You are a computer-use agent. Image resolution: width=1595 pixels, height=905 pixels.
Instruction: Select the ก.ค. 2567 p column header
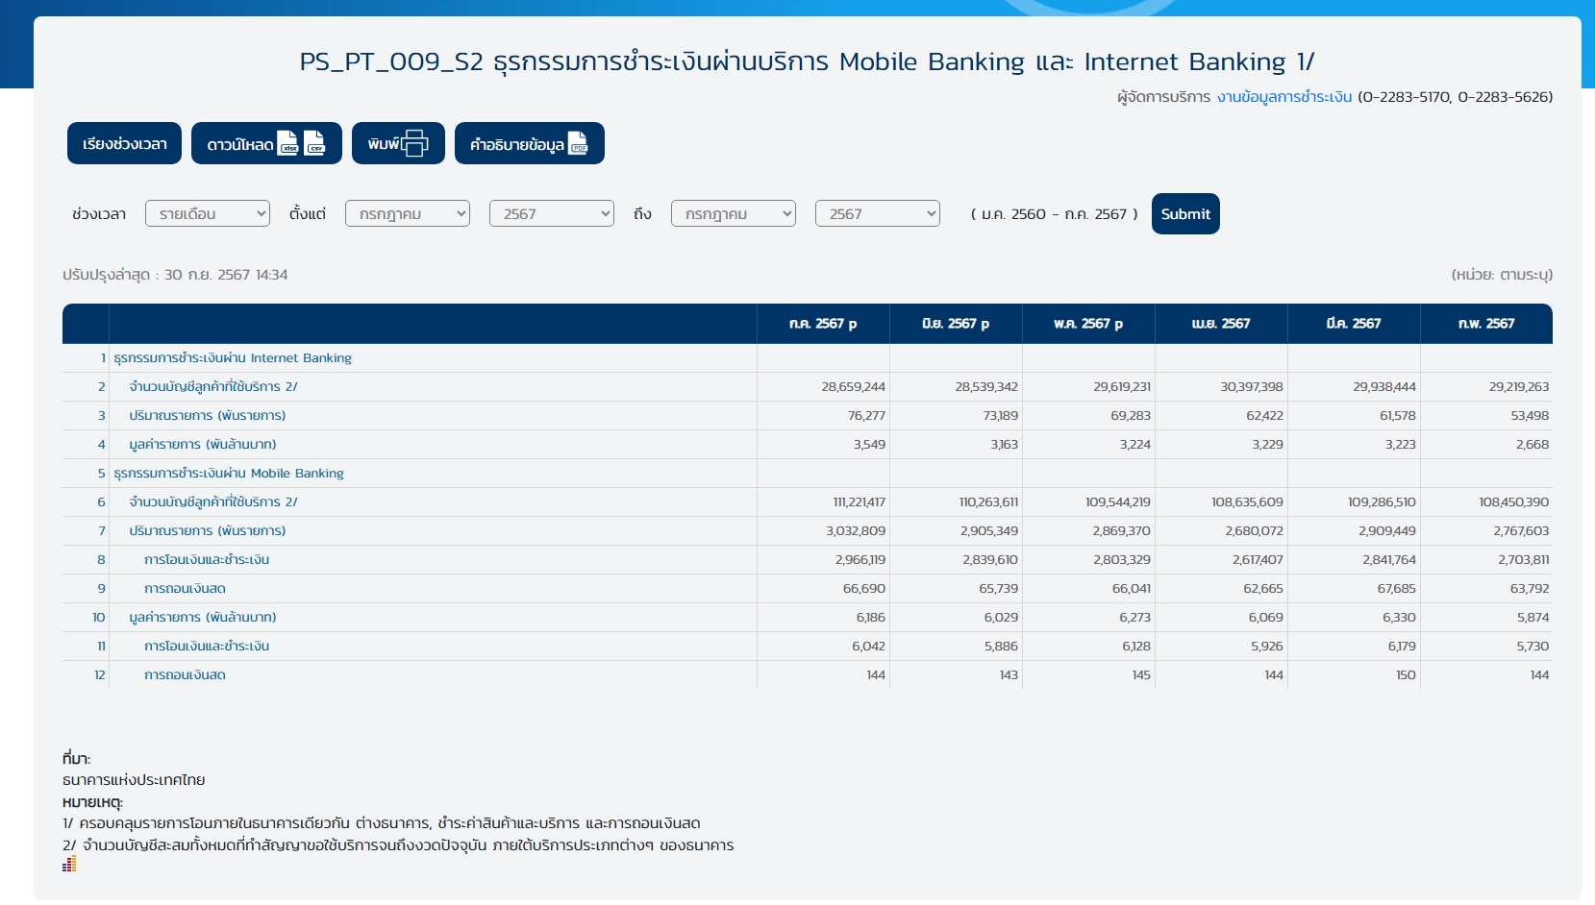pos(823,324)
